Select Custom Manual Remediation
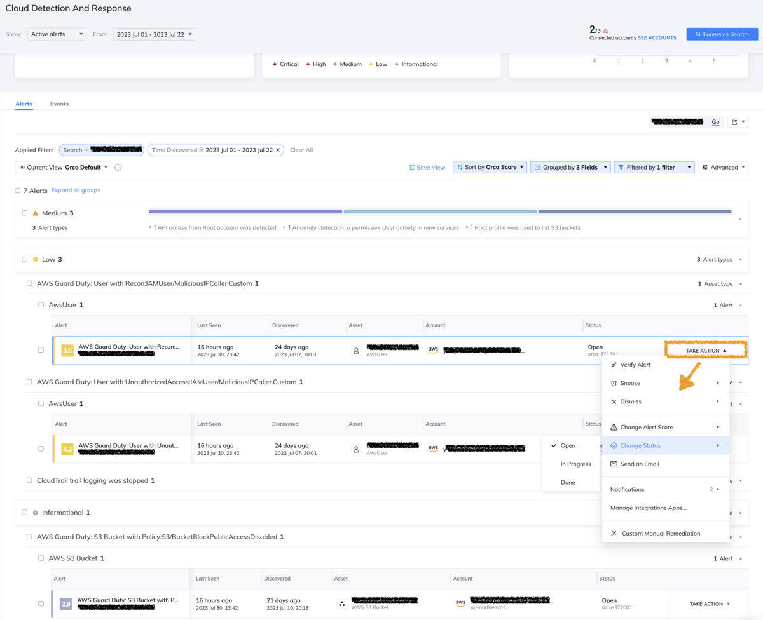This screenshot has width=763, height=620. click(666, 533)
